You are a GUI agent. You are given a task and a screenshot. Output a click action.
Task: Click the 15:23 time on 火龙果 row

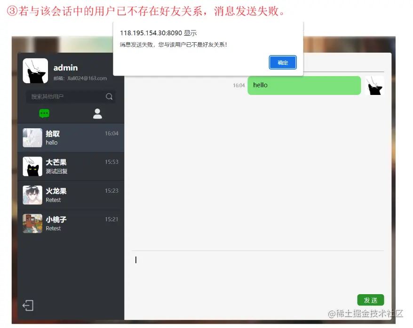[x=111, y=191]
